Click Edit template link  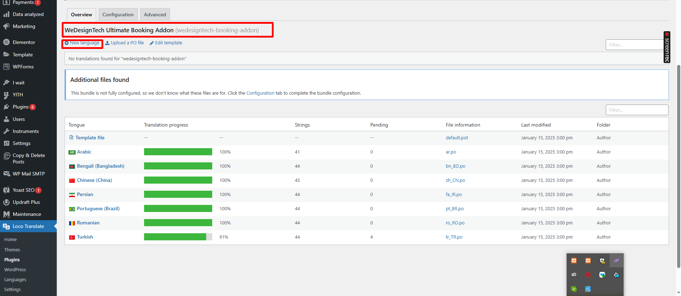[x=166, y=43]
